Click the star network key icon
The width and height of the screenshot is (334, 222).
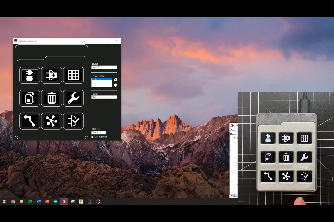point(51,121)
